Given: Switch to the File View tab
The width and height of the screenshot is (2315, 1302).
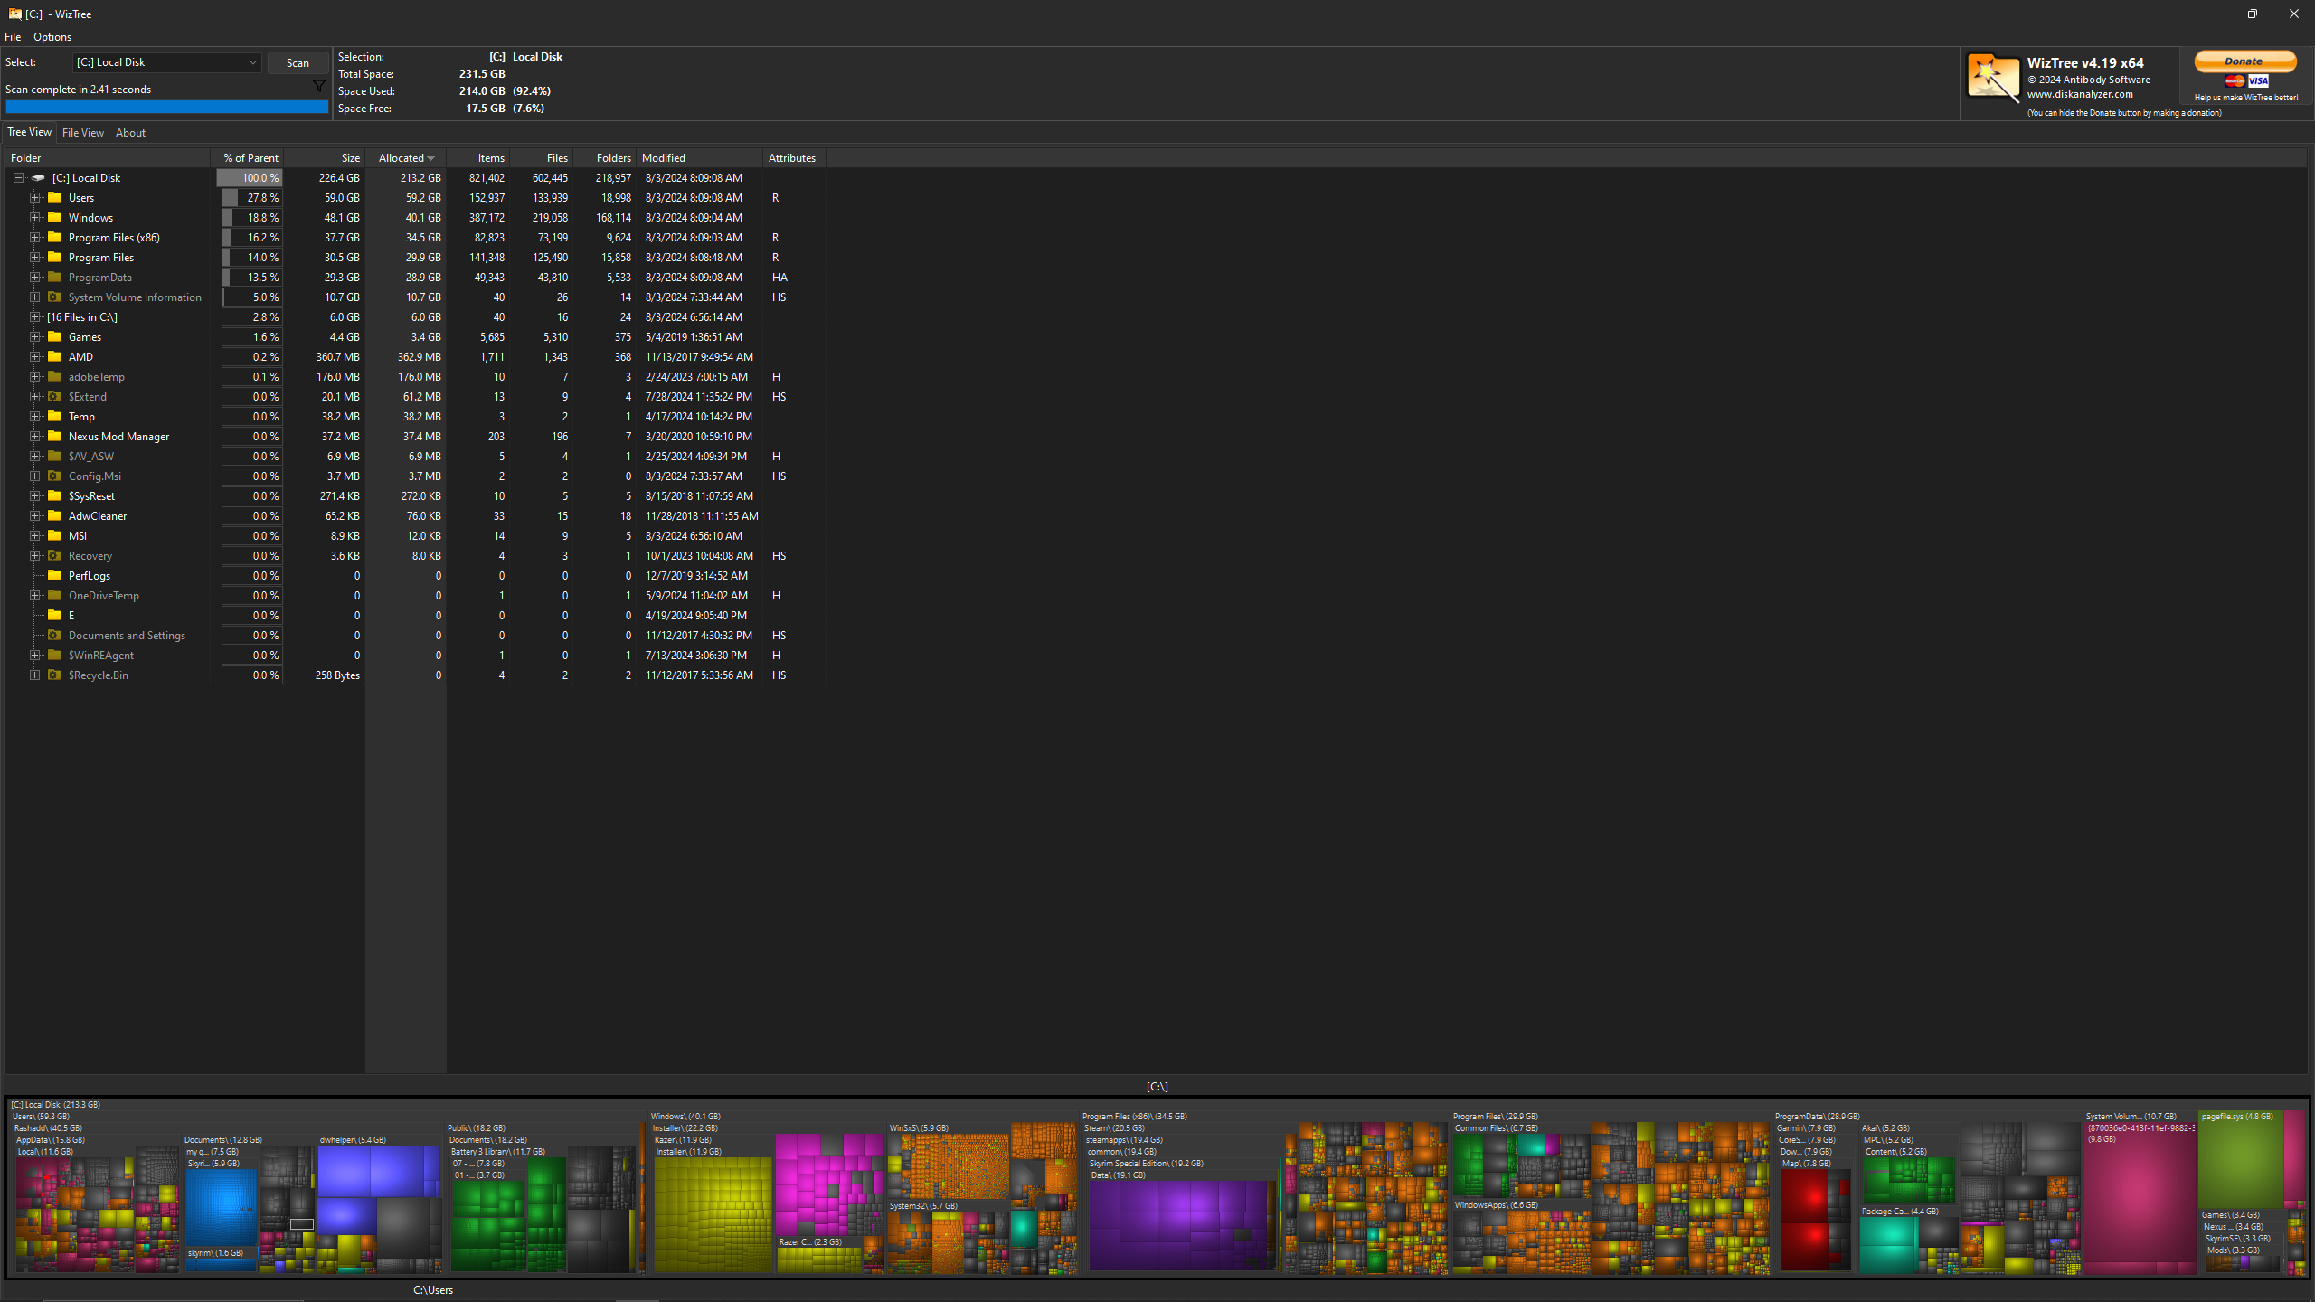Looking at the screenshot, I should 83,133.
